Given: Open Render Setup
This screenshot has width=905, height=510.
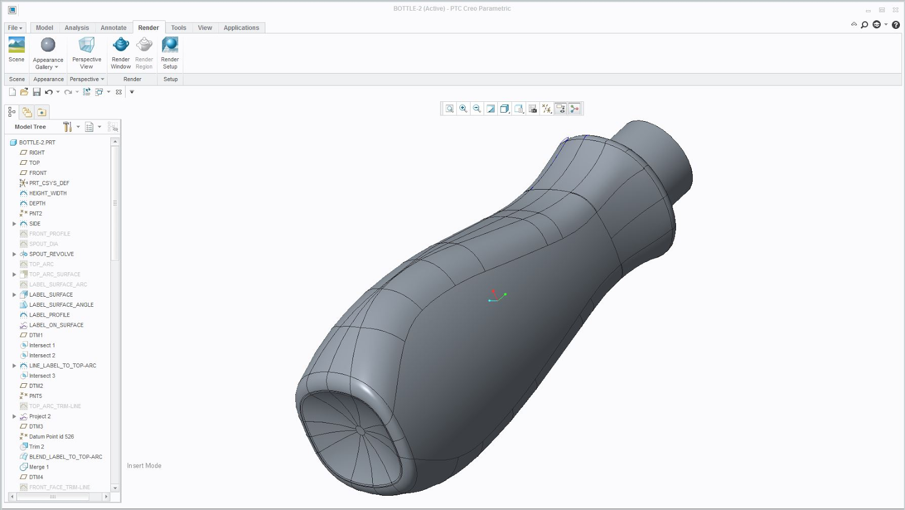Looking at the screenshot, I should pos(170,51).
